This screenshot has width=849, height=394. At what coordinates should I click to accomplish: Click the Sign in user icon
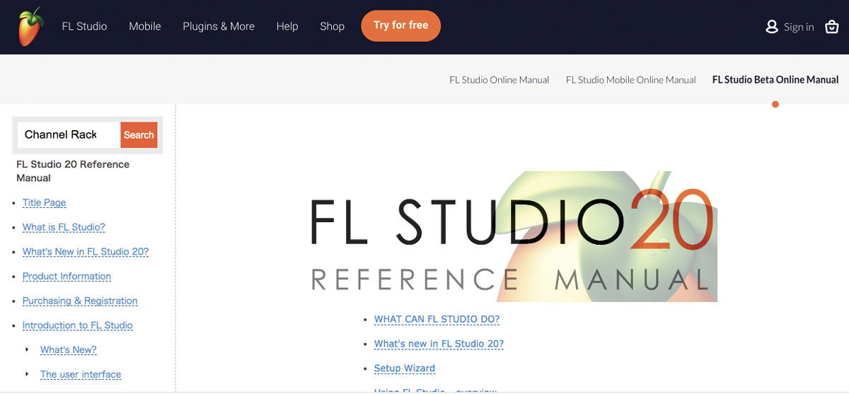(772, 27)
